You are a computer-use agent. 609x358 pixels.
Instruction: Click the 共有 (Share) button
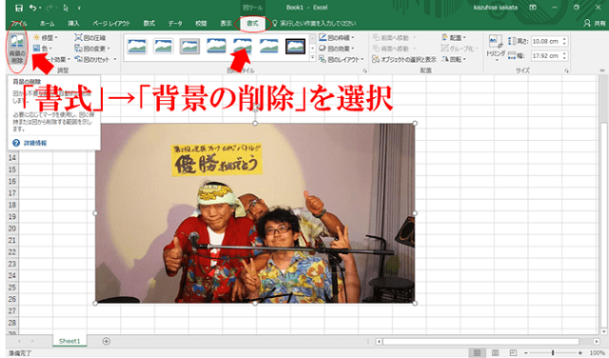(595, 23)
